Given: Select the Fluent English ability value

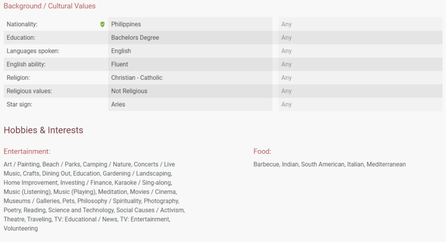Looking at the screenshot, I should point(119,65).
